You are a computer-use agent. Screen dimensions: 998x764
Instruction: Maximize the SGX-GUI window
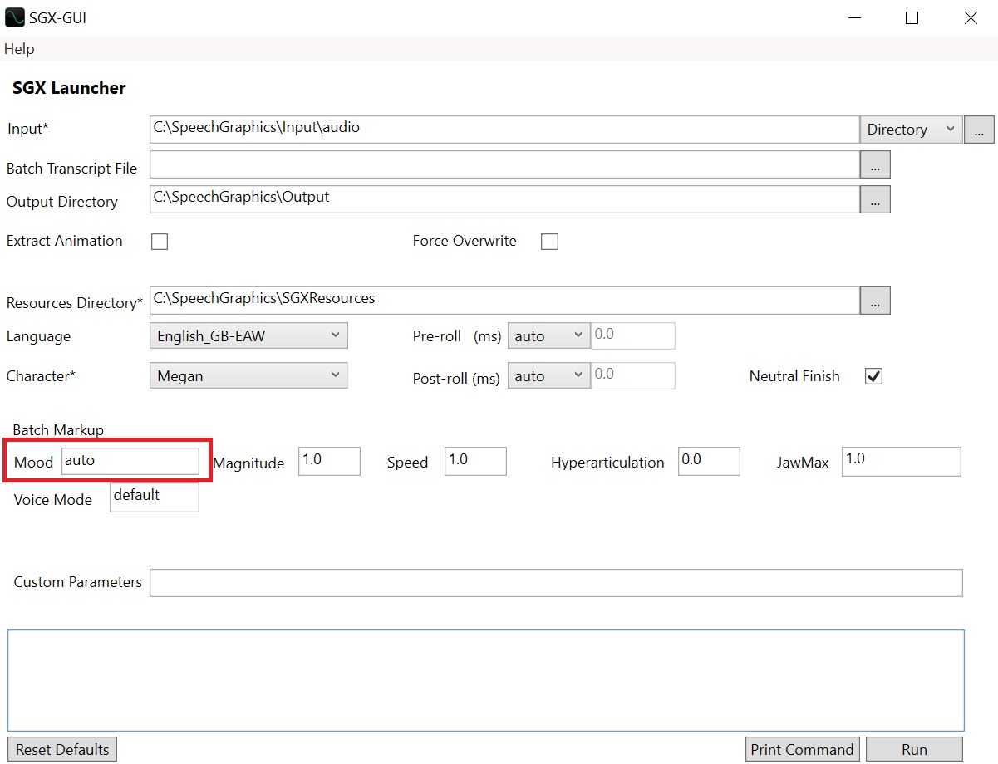(x=912, y=17)
